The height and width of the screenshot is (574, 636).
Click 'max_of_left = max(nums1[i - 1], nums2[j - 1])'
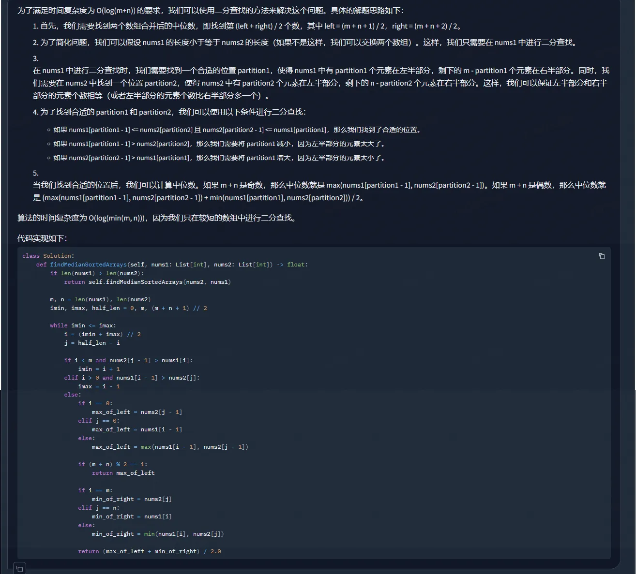click(170, 447)
